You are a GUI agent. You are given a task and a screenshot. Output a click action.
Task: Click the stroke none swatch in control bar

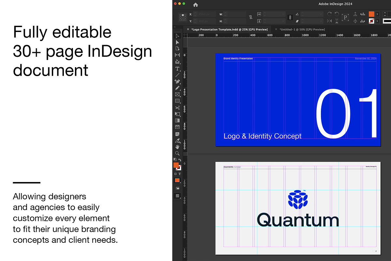click(371, 21)
